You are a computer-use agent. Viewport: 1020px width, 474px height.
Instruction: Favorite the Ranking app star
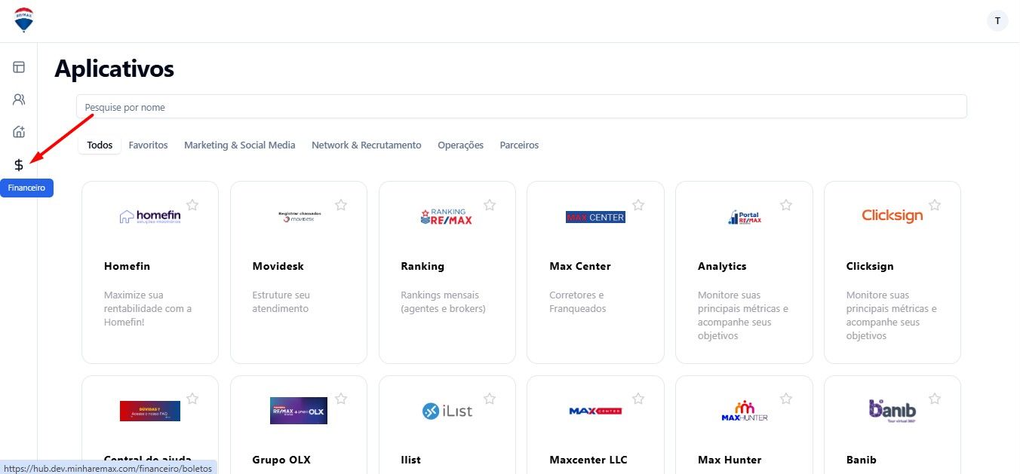pyautogui.click(x=490, y=204)
